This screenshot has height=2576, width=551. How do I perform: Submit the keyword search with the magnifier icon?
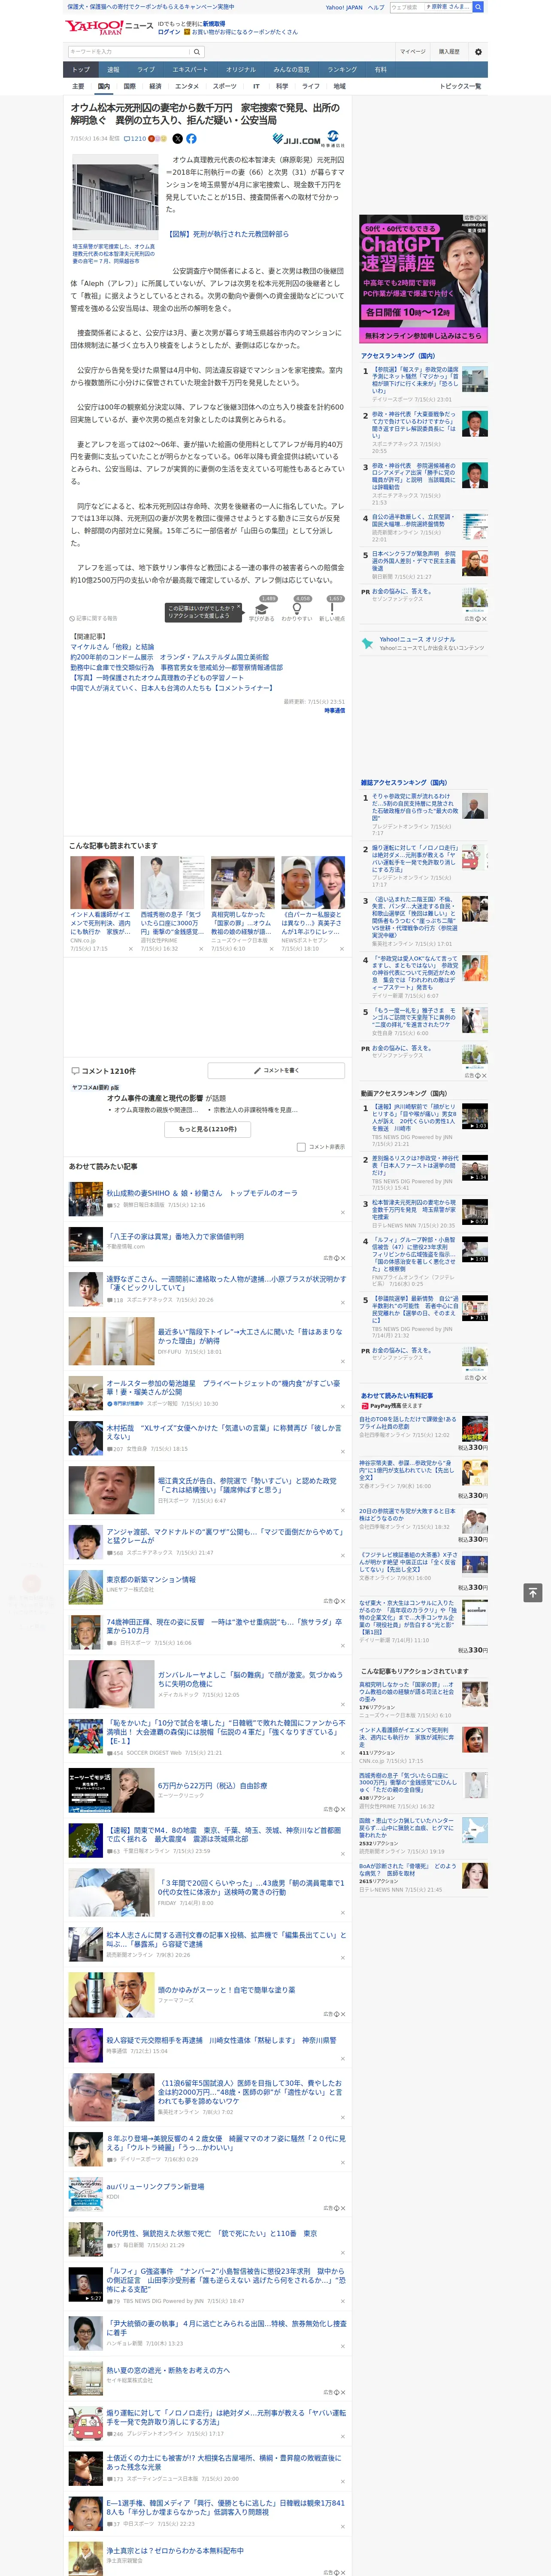(x=197, y=51)
